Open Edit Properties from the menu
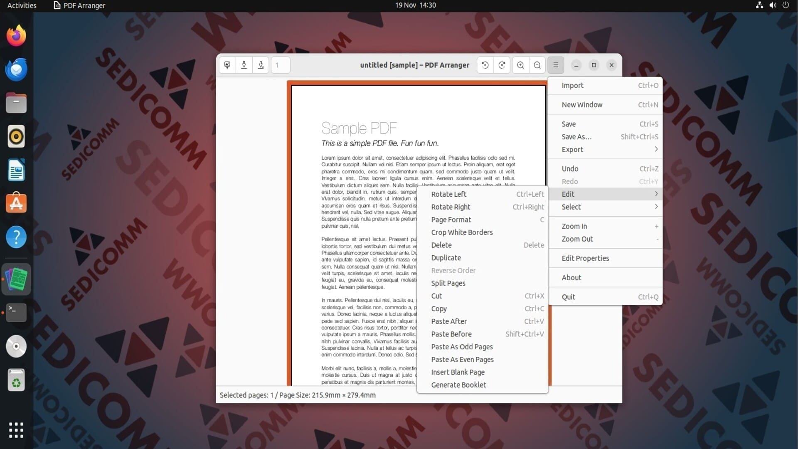The width and height of the screenshot is (798, 449). click(605, 258)
